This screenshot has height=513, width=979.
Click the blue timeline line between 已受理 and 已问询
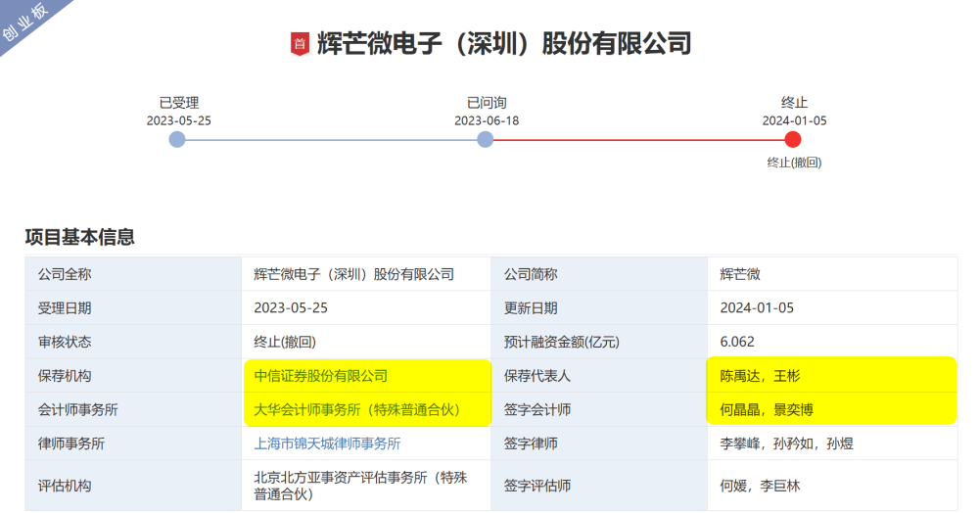(x=331, y=140)
